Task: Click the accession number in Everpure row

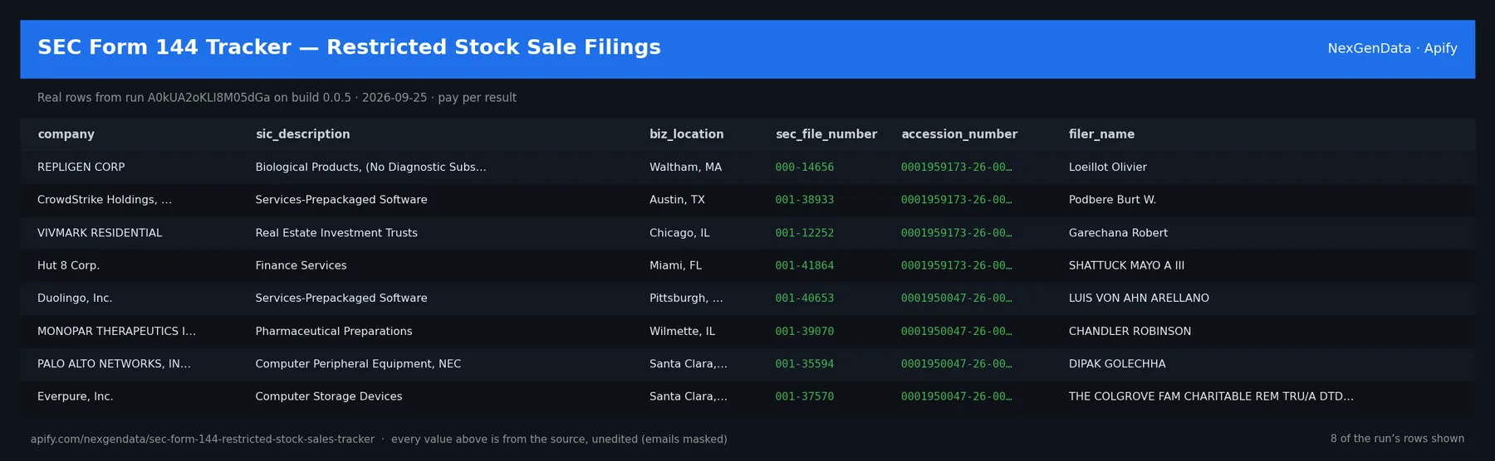Action: pos(956,396)
